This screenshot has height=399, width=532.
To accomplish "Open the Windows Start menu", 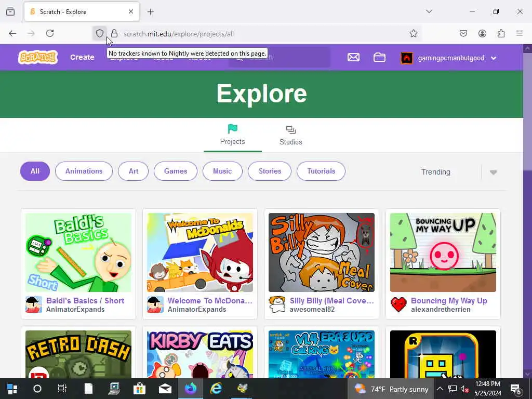I will 12,389.
